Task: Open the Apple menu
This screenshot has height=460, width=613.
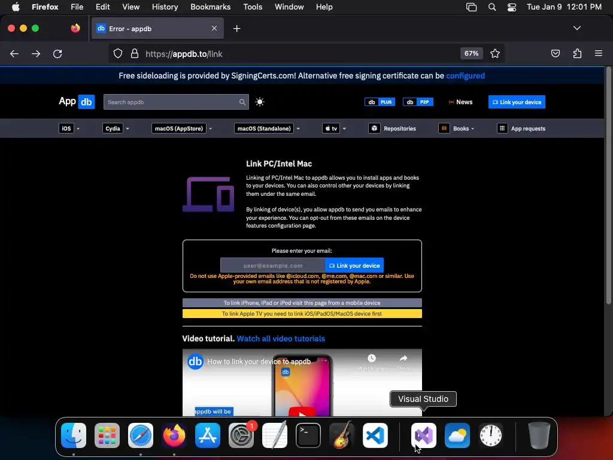Action: 16,7
